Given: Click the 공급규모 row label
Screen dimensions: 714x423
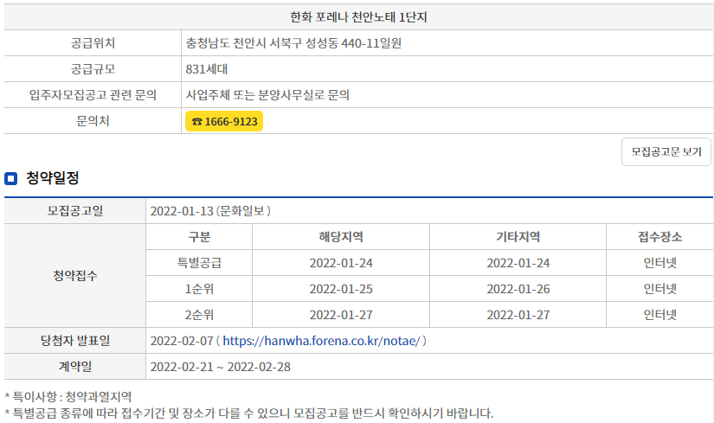Looking at the screenshot, I should point(93,69).
